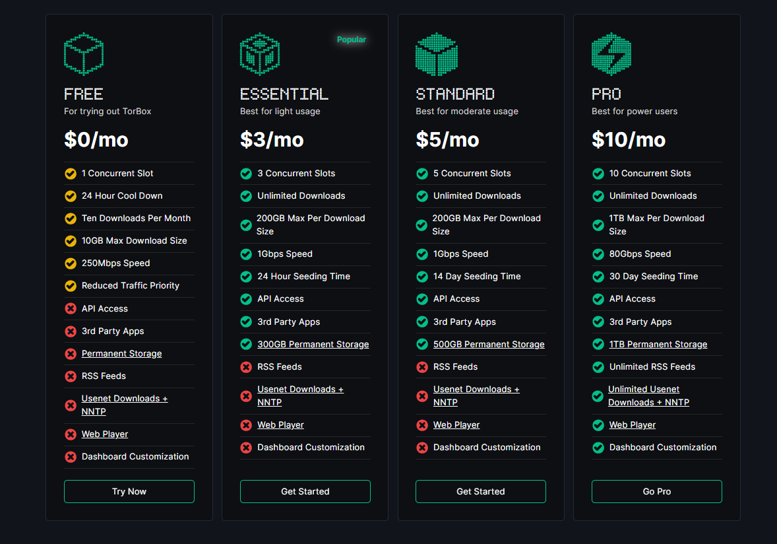Click the Essential plan dice cube icon
Screen dimensions: 777x544
260,54
